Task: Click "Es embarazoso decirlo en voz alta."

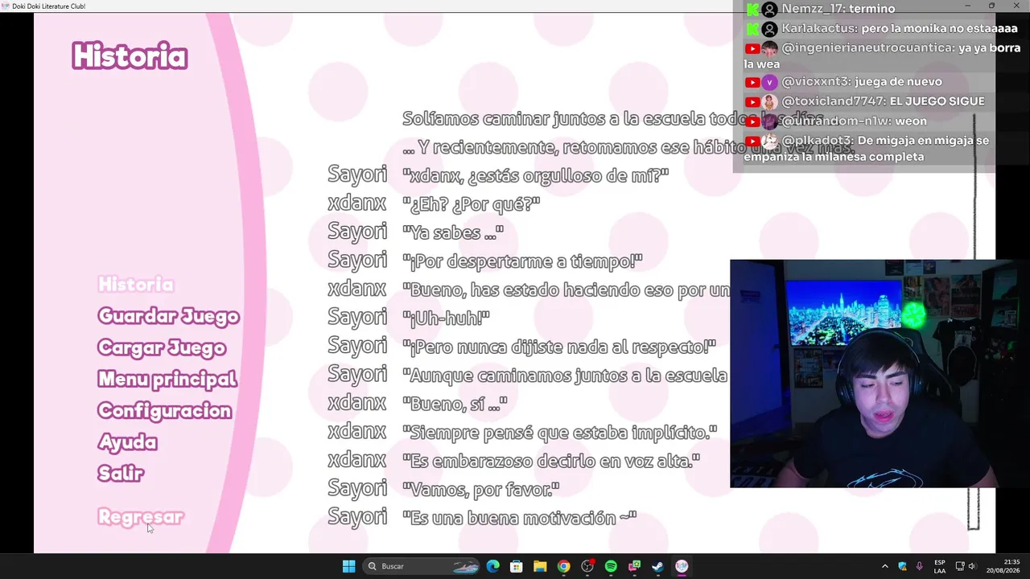Action: (551, 462)
